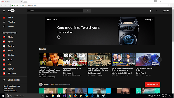Viewport: 174px width, 98px height.
Task: Open the three-dot settings menu
Action: pyautogui.click(x=157, y=11)
